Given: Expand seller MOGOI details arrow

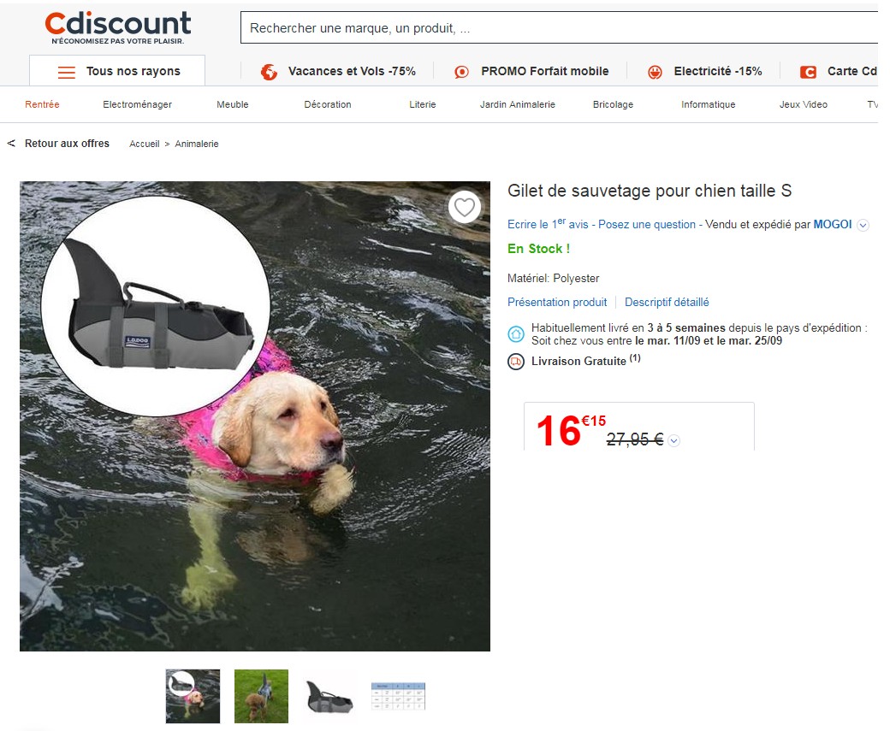Looking at the screenshot, I should 863,226.
